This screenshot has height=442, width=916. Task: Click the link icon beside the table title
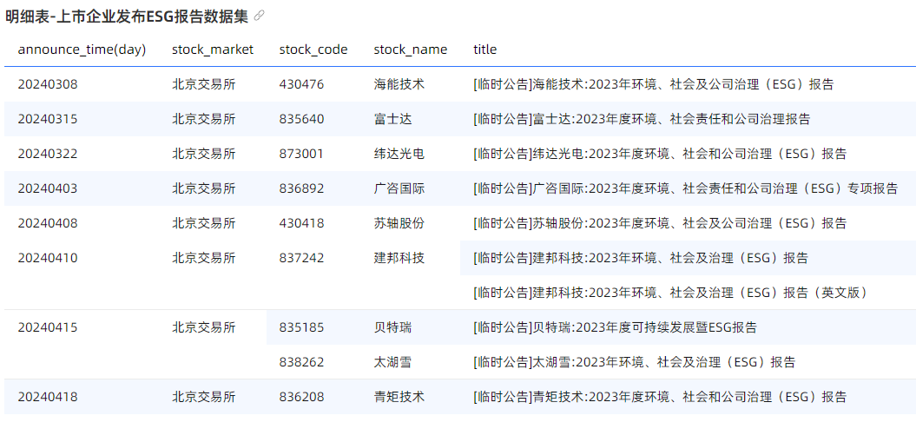point(260,16)
